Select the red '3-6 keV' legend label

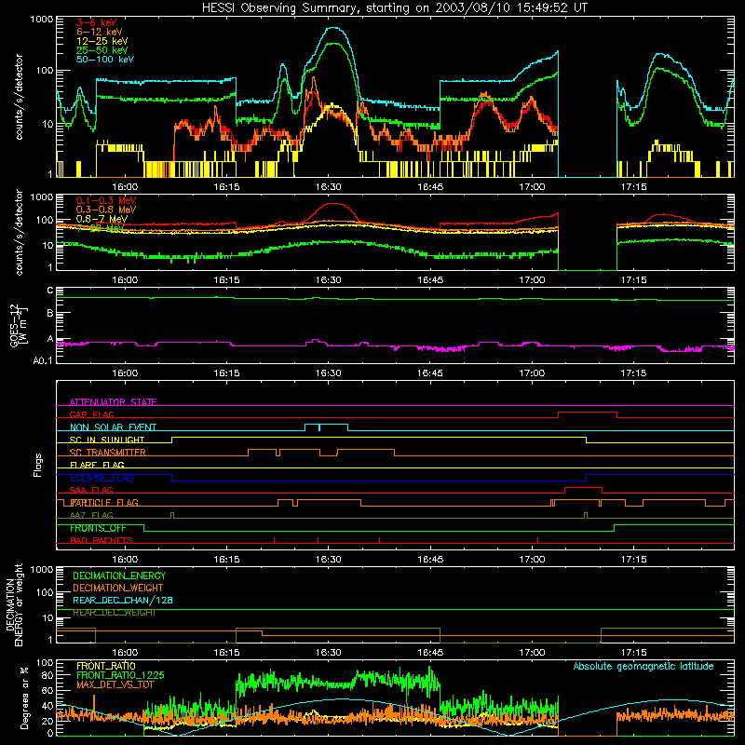tap(96, 22)
